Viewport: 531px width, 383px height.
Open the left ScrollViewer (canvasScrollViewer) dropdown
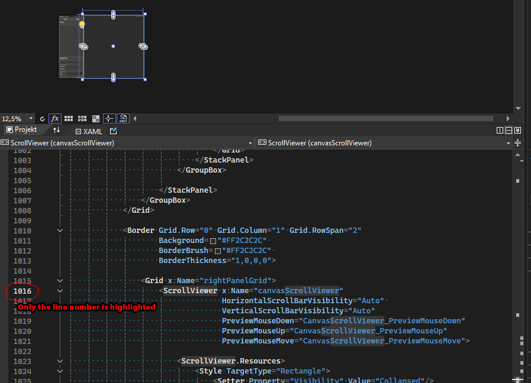250,143
